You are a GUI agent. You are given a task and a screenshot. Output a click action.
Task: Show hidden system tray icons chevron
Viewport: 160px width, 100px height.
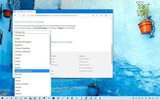pyautogui.click(x=130, y=98)
